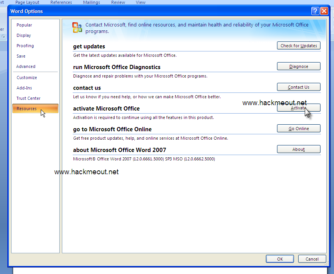
Task: Click the 'activate Microsoft Office' heading
Action: click(x=106, y=109)
